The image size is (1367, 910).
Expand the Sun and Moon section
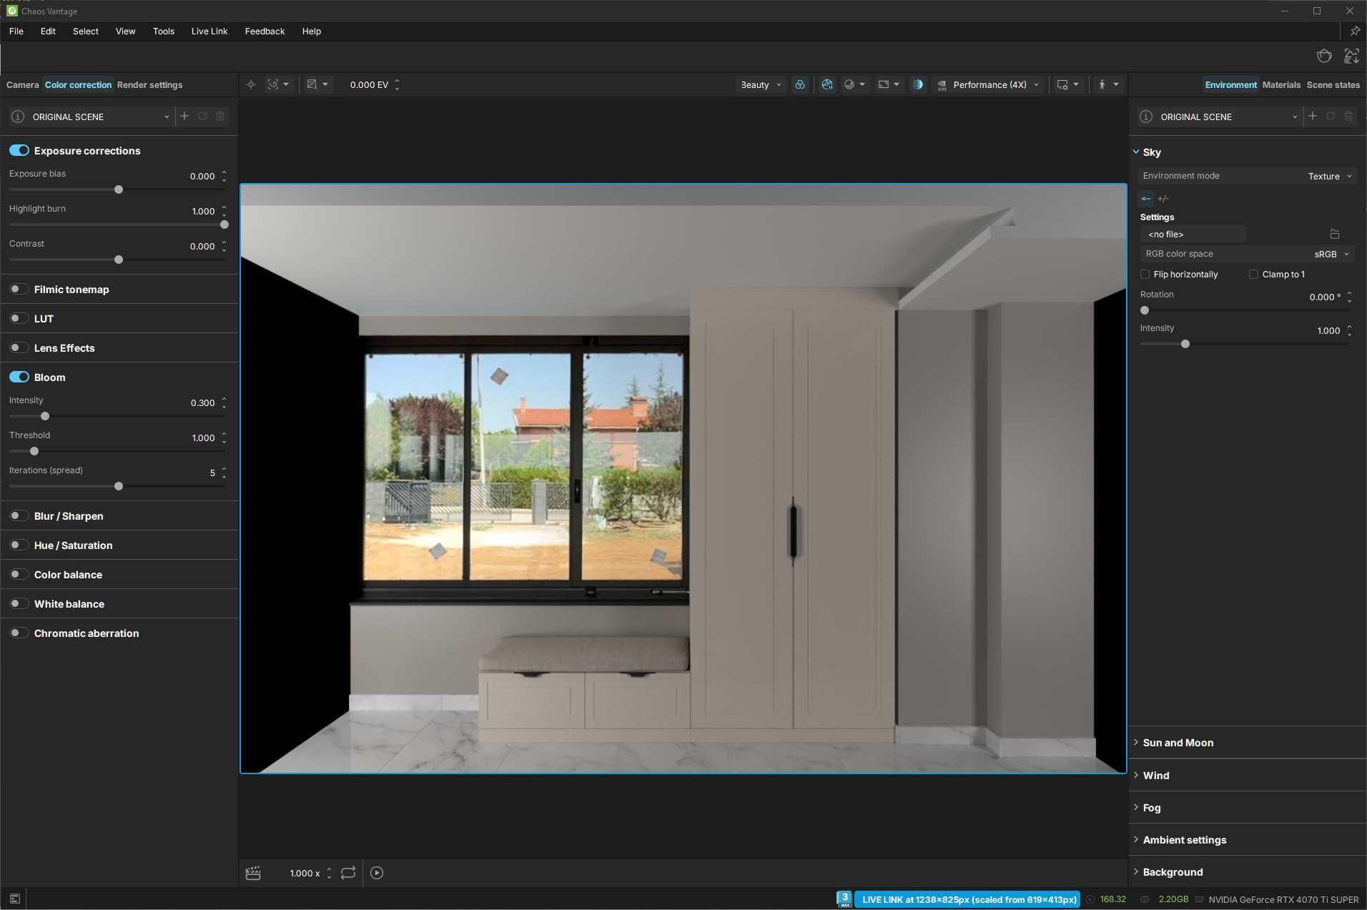(1178, 743)
